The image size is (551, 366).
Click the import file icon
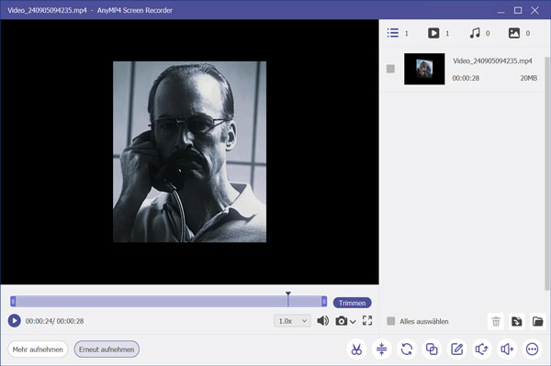(x=516, y=321)
